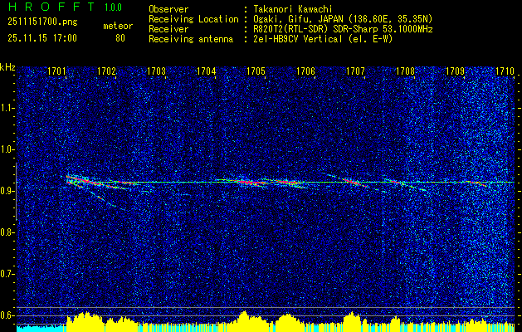Click the meteor count value 80
522x332 pixels.
coord(120,37)
